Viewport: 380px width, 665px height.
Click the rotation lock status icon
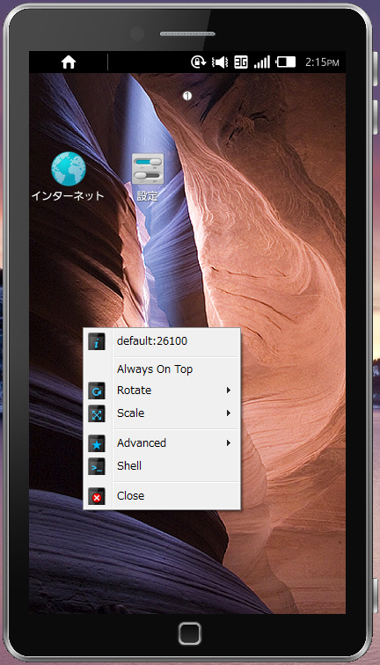pos(198,62)
